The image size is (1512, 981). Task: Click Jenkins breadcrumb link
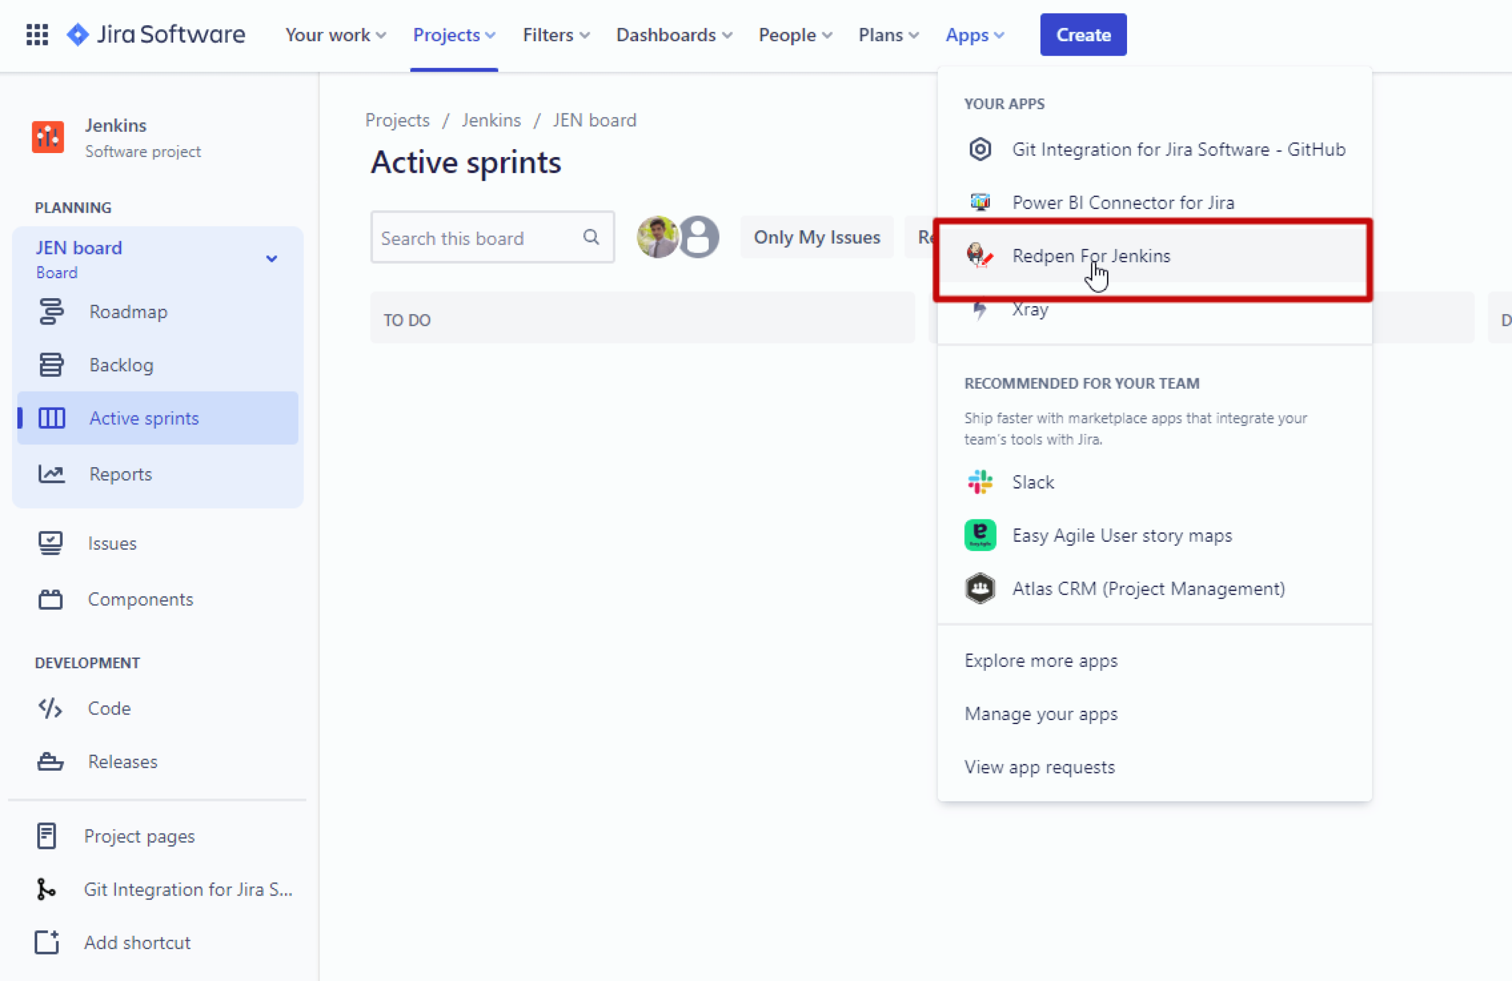(491, 120)
